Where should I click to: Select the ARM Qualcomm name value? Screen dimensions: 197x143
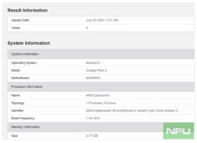(x=98, y=96)
